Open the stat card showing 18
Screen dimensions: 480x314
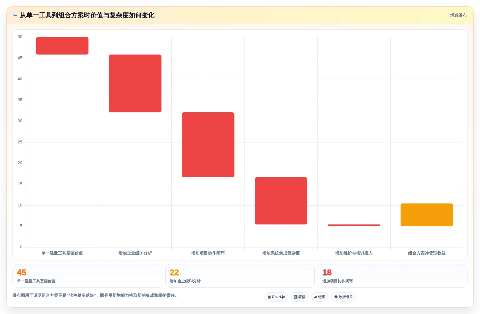(x=393, y=276)
